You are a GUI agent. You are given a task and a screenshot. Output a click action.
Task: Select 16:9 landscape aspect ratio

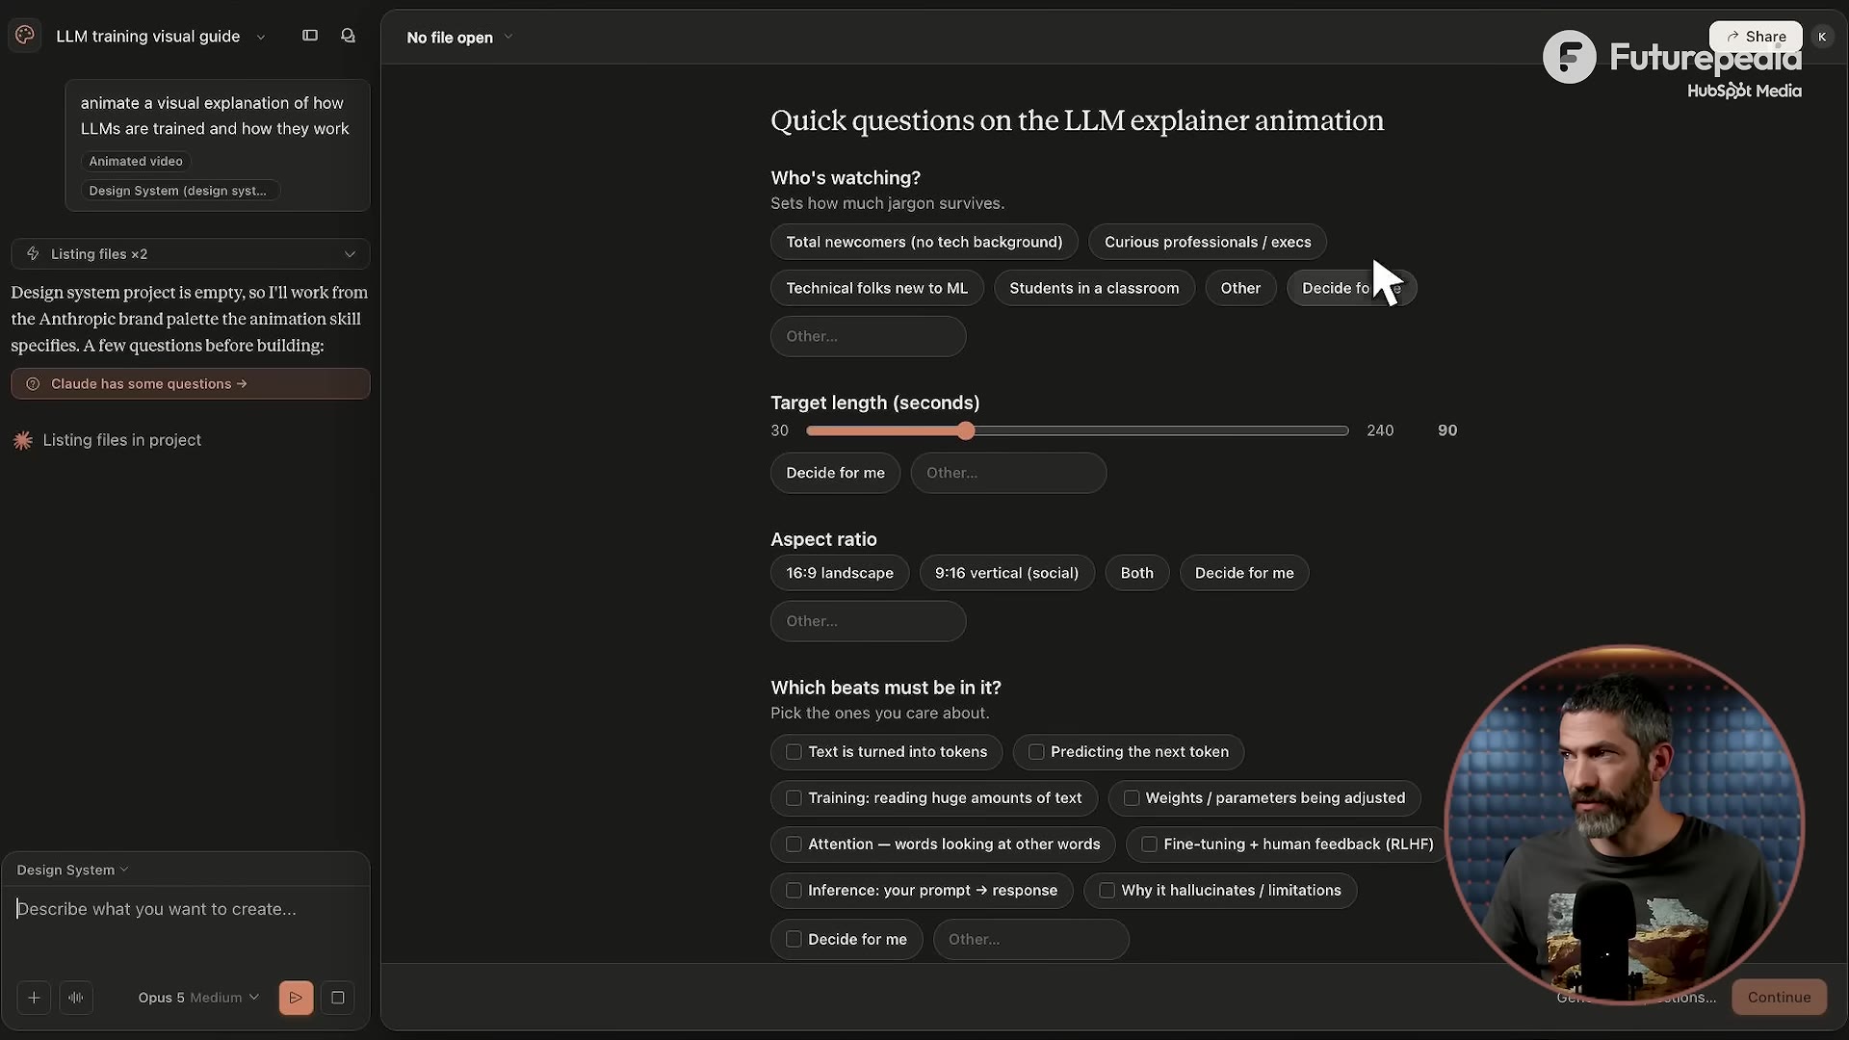coord(840,573)
